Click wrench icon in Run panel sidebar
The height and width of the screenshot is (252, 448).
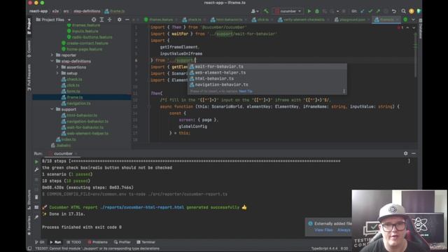[x=36, y=169]
